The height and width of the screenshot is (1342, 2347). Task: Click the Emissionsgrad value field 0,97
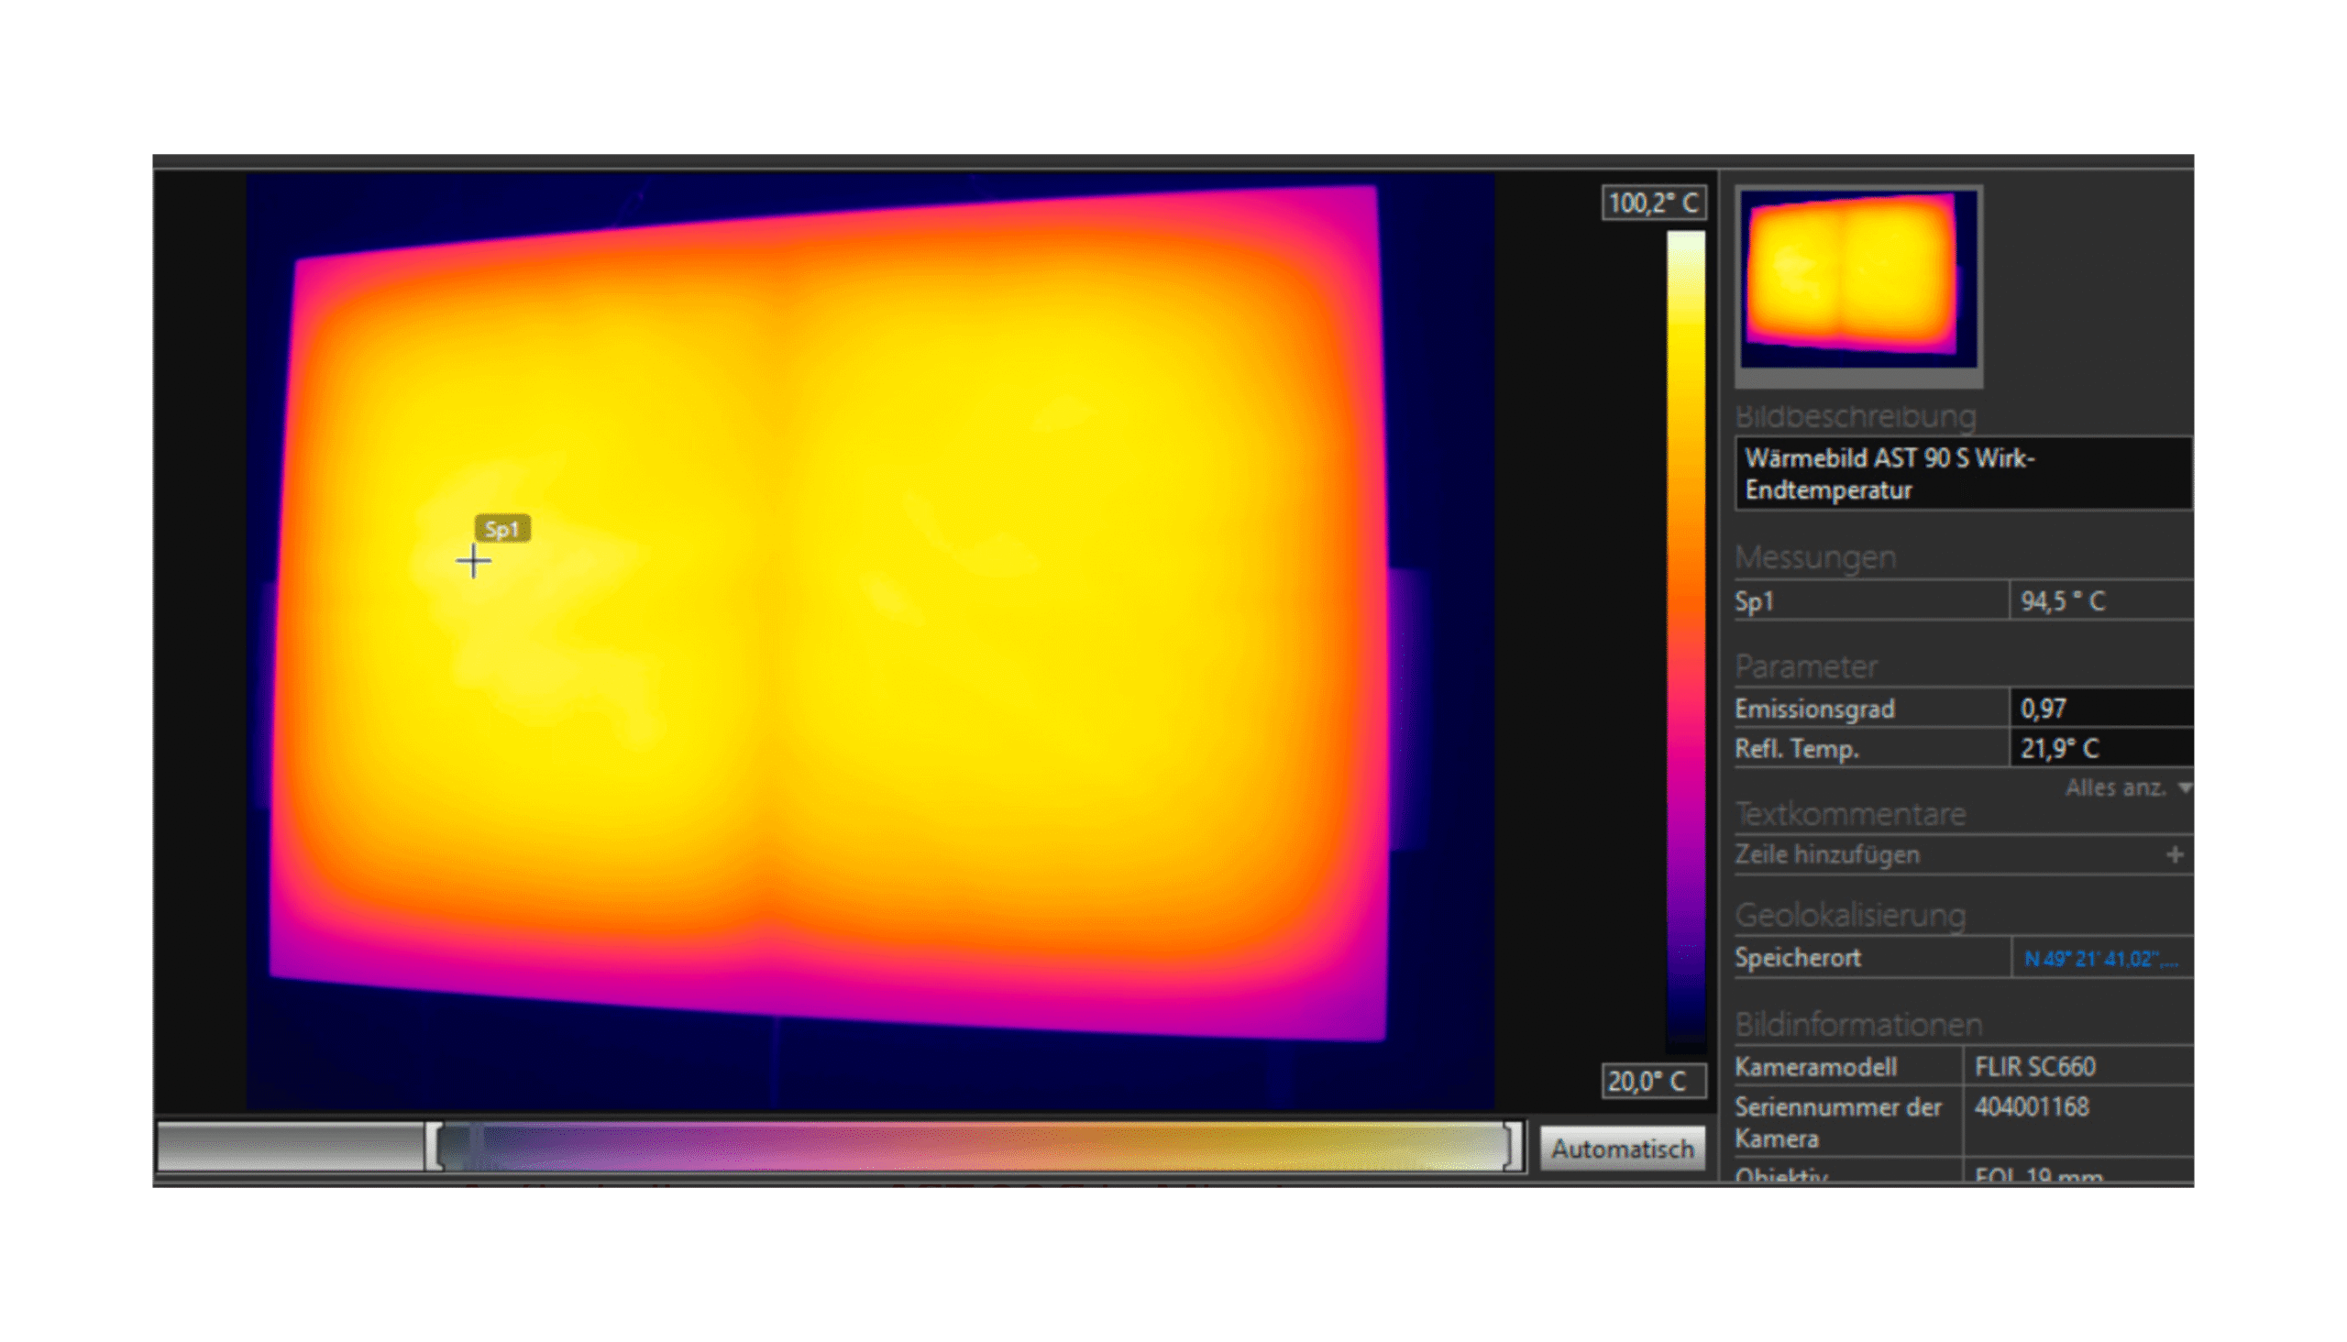(2100, 708)
